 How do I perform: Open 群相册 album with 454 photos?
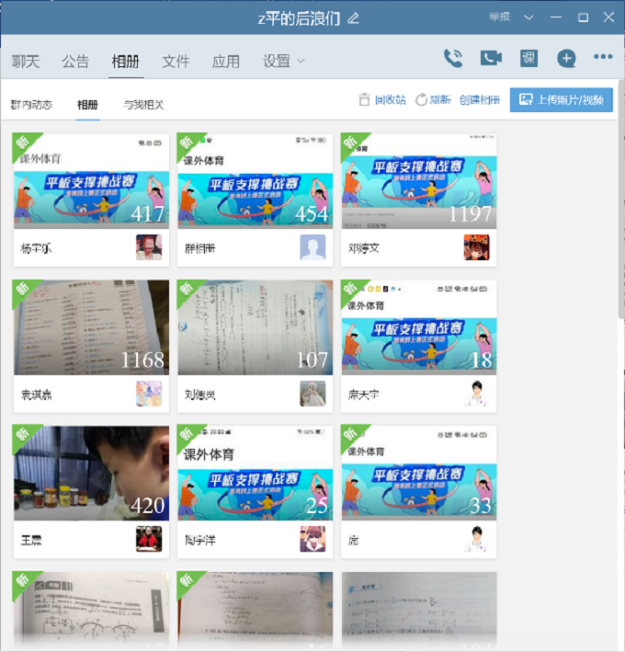coord(256,181)
